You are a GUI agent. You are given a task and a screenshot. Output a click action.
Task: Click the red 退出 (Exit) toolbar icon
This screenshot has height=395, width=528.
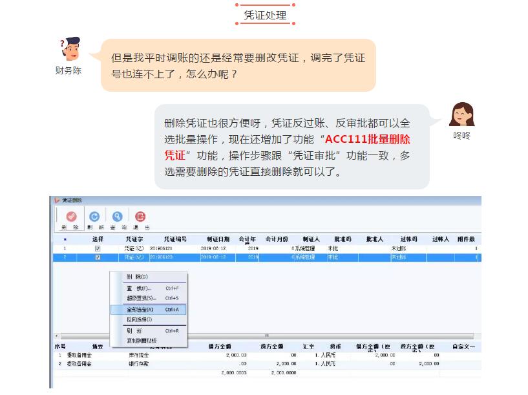pyautogui.click(x=140, y=217)
